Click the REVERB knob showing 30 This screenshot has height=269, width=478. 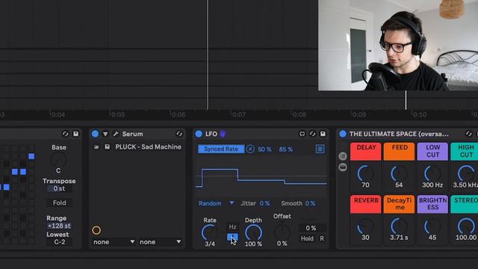[365, 226]
